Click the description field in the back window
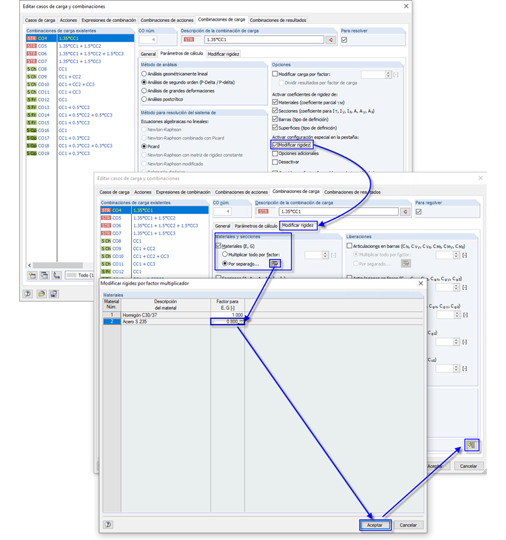The width and height of the screenshot is (506, 540). pyautogui.click(x=264, y=40)
